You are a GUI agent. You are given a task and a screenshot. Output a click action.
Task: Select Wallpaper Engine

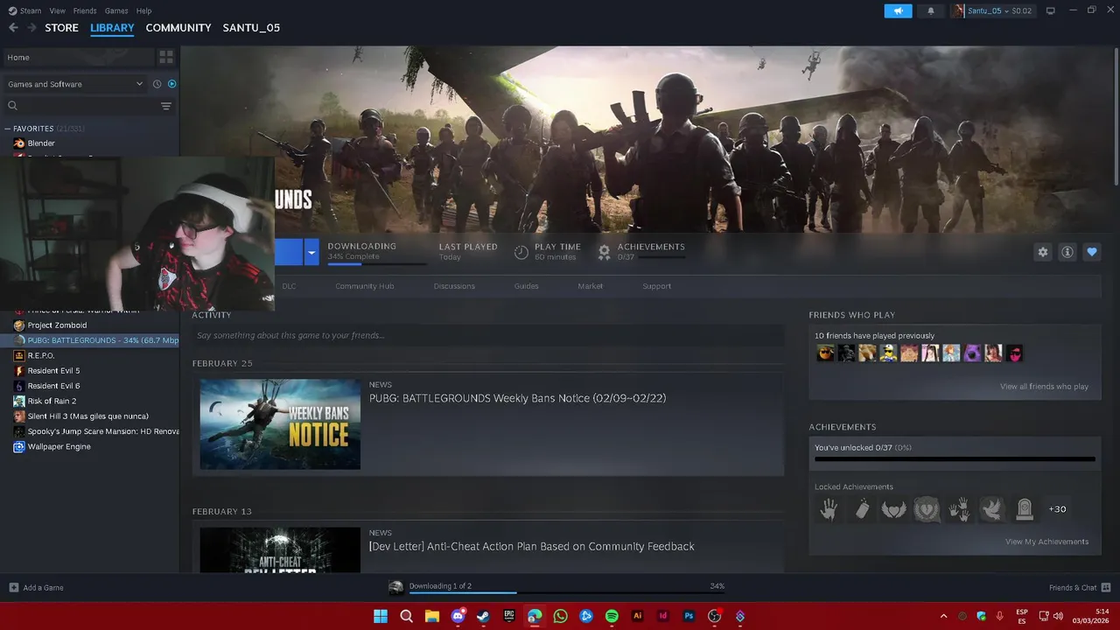click(x=59, y=446)
